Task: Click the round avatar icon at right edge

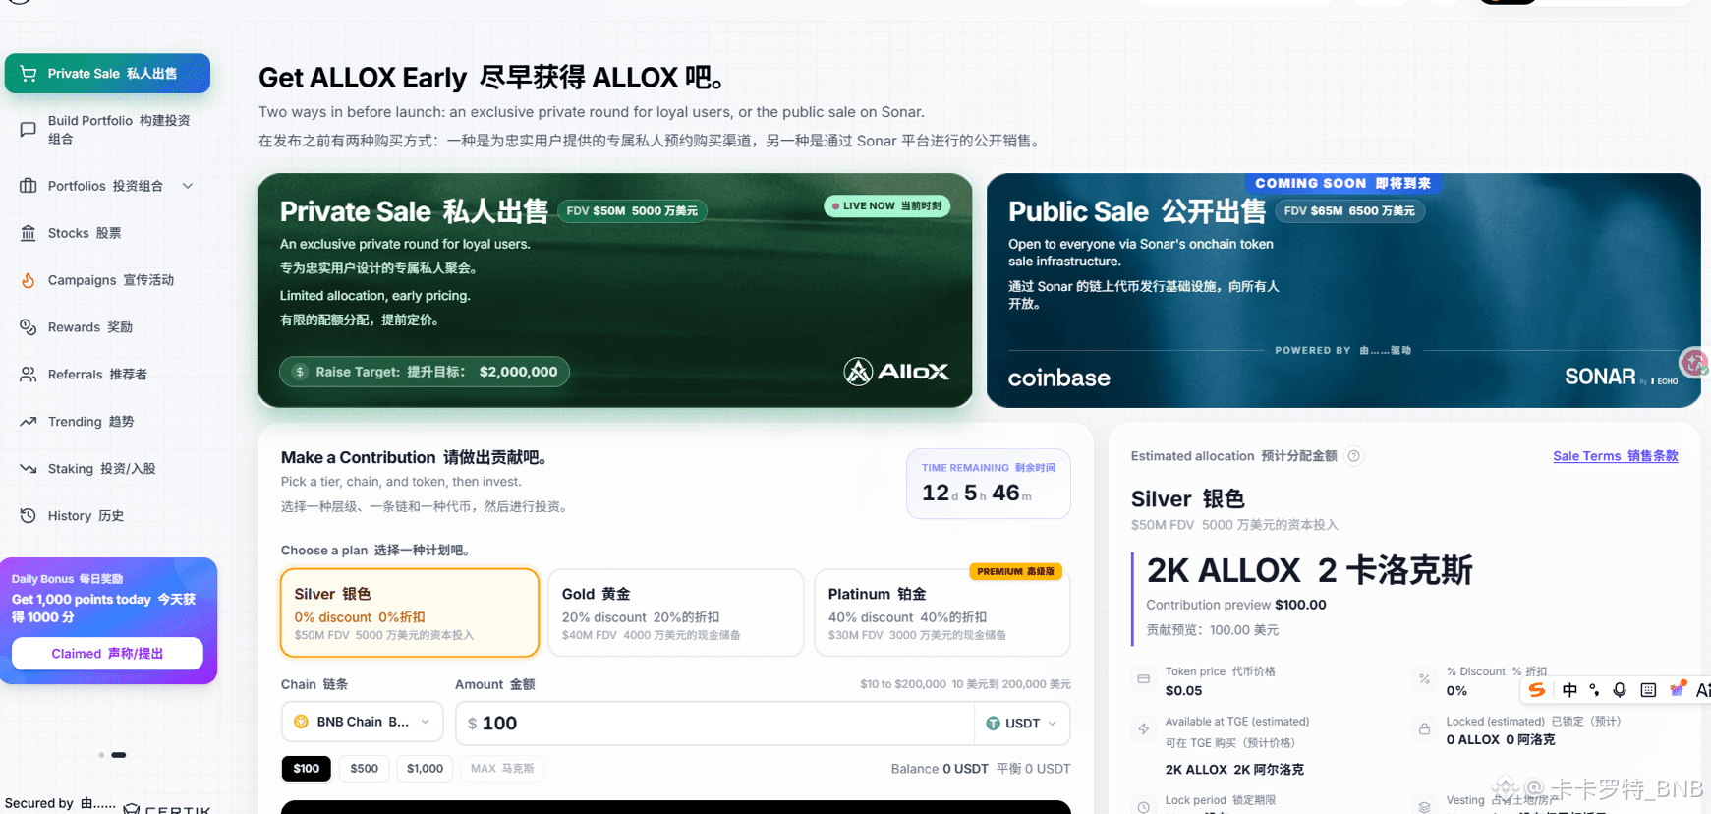Action: coord(1694,363)
